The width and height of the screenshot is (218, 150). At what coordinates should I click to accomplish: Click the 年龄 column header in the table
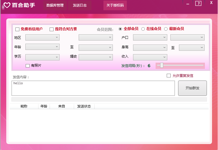(44, 106)
